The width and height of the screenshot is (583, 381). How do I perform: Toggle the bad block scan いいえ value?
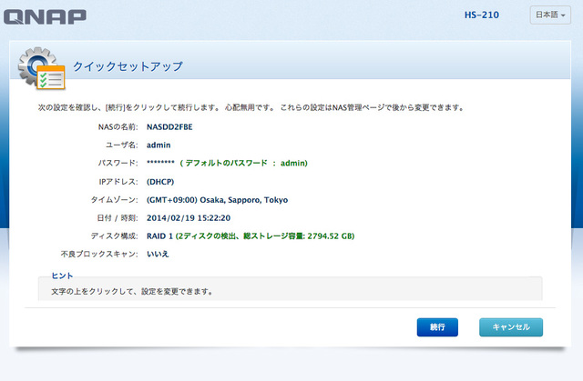(157, 254)
